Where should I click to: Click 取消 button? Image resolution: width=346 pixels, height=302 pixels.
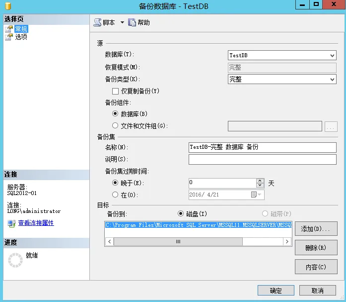point(318,290)
